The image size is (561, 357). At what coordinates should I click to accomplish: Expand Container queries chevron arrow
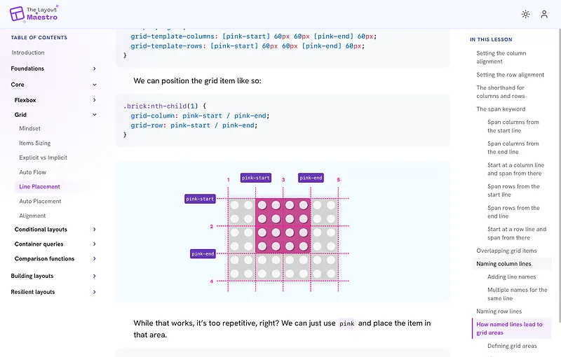point(95,244)
